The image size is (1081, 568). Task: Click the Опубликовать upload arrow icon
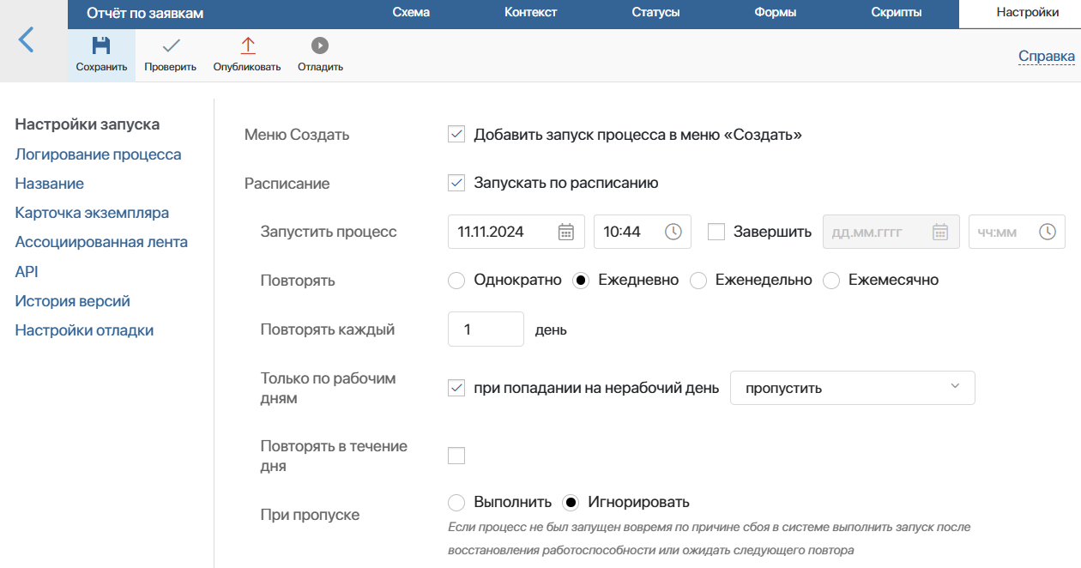[x=247, y=45]
